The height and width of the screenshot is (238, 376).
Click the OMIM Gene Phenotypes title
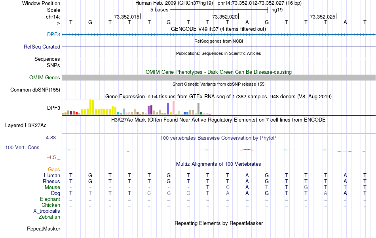[x=218, y=72]
